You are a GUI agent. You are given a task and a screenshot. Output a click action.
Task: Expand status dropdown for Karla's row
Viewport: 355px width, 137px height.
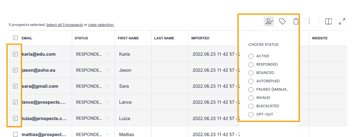click(107, 54)
